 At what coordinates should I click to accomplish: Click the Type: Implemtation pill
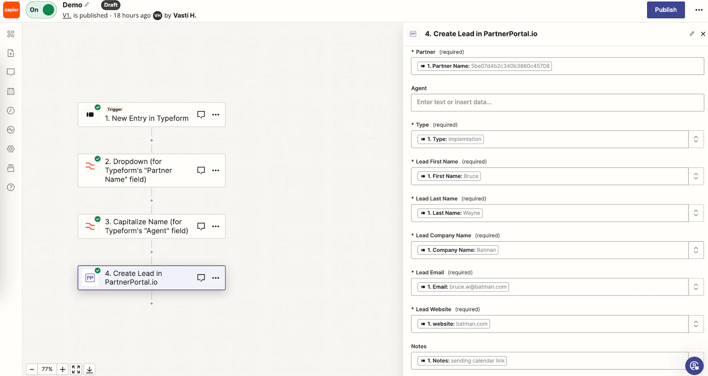click(x=451, y=139)
